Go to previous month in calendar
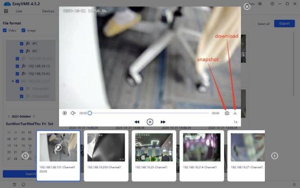This screenshot has height=188, width=300. [8, 116]
